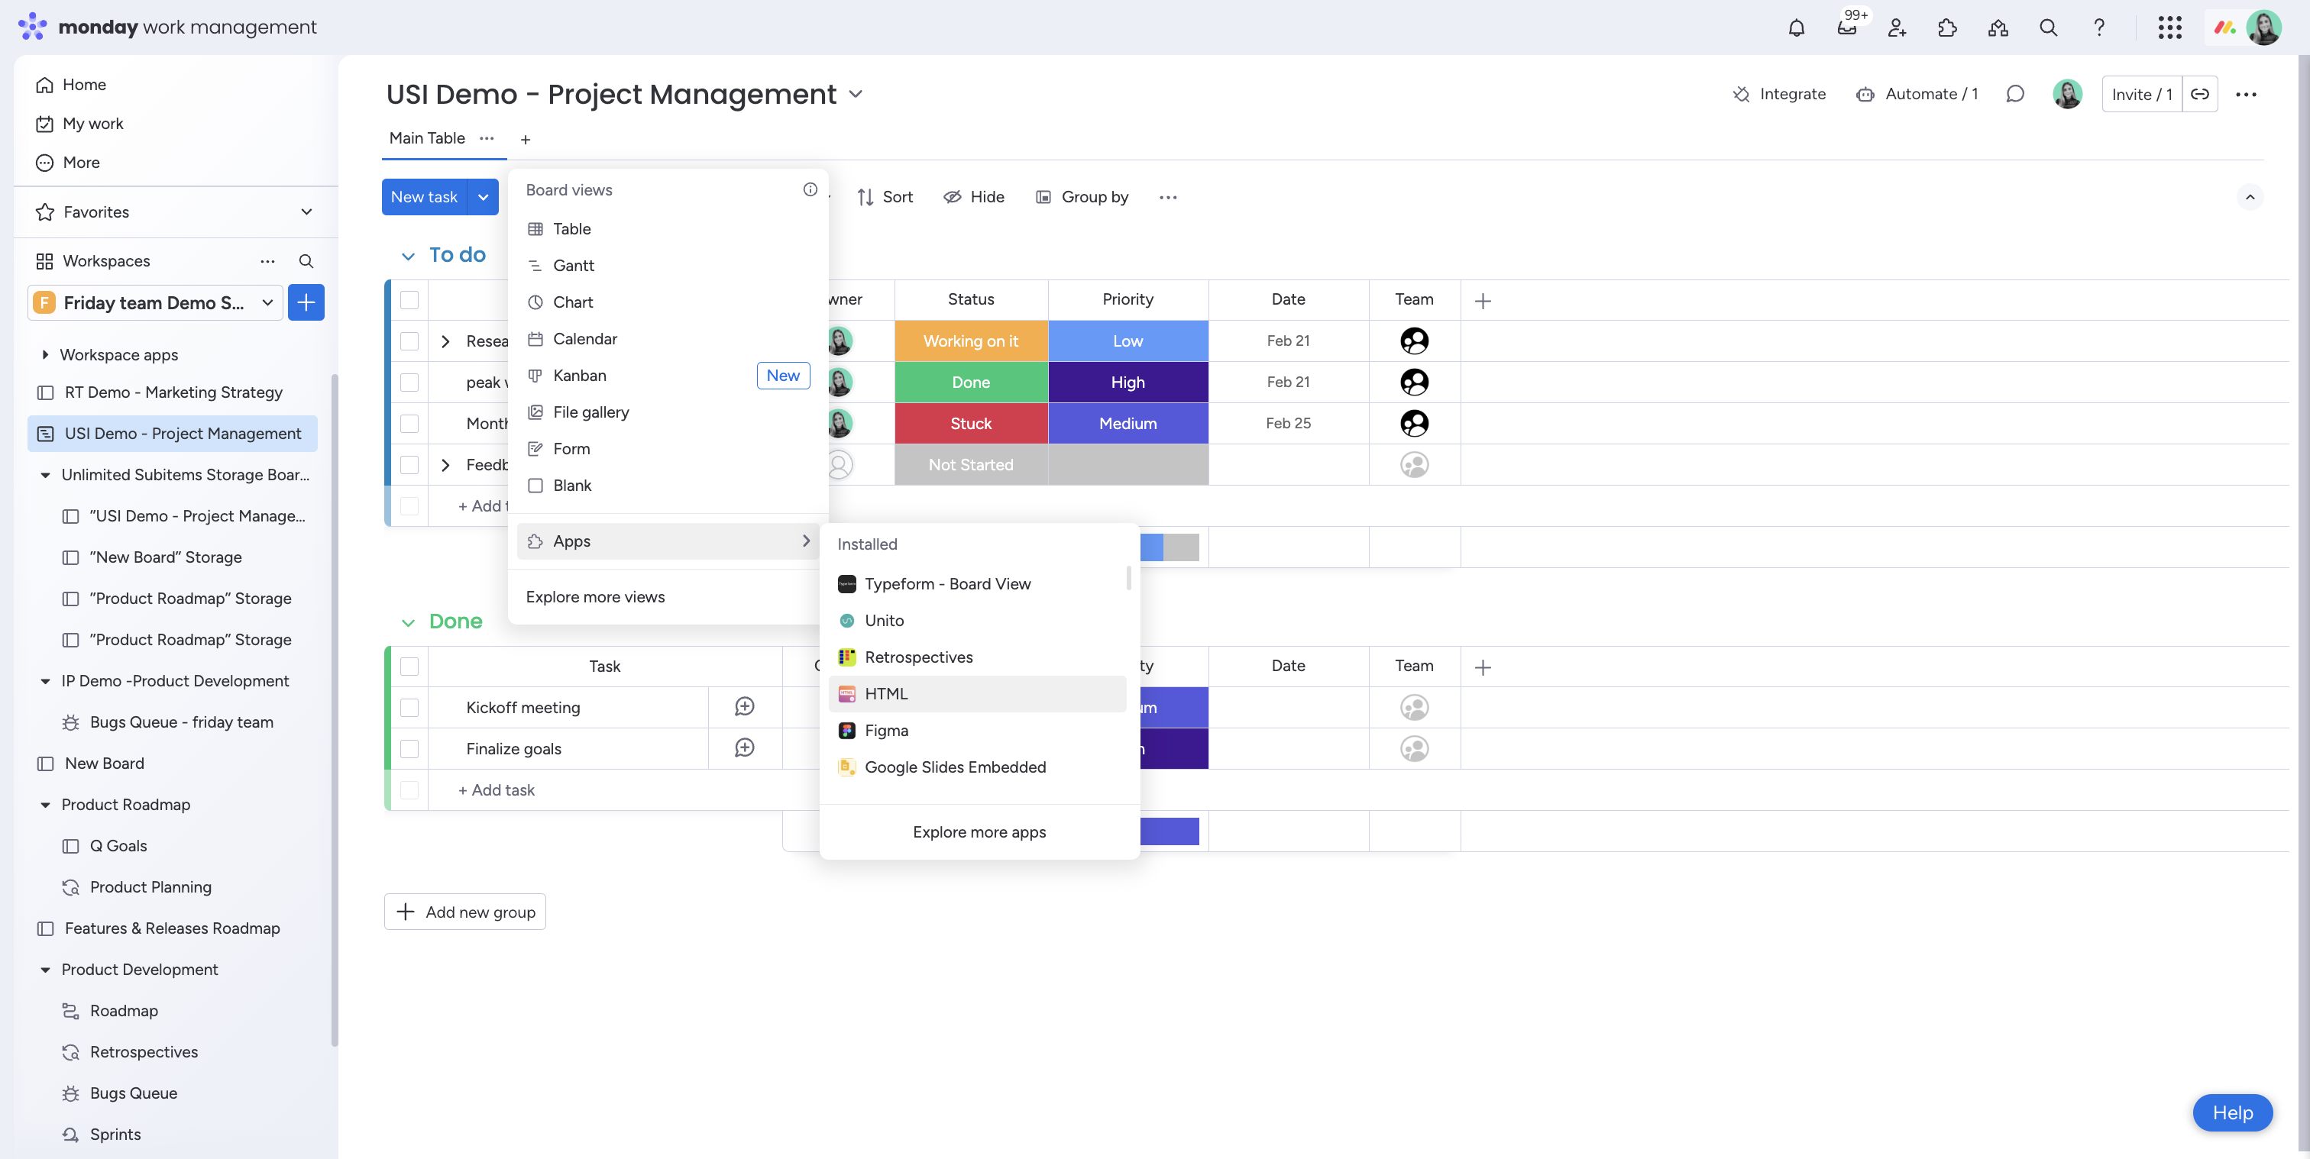Click the search magnifier in top bar
This screenshot has height=1159, width=2310.
click(2048, 27)
